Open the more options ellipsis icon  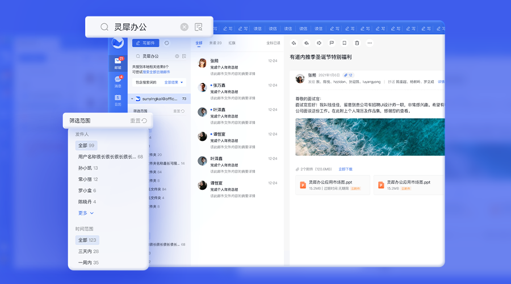pyautogui.click(x=370, y=43)
